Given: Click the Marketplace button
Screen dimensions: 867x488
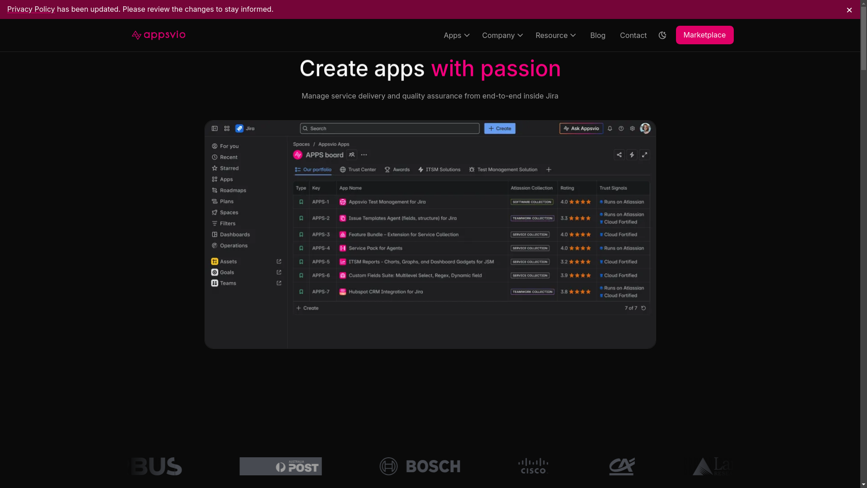Looking at the screenshot, I should click(x=704, y=35).
